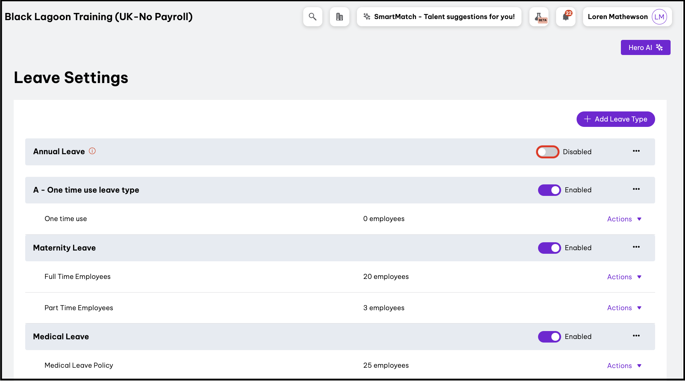Switch off A - One time use toggle
685x381 pixels.
pos(549,190)
